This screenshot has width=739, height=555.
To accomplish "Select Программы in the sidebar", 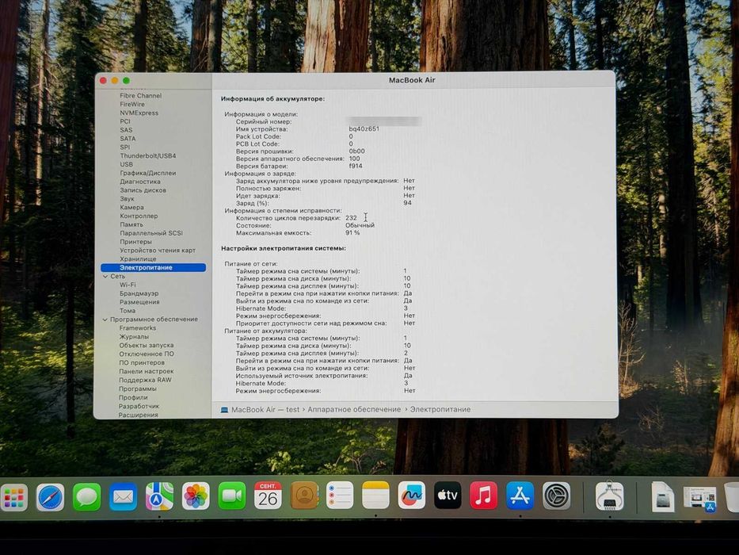I will pos(137,388).
